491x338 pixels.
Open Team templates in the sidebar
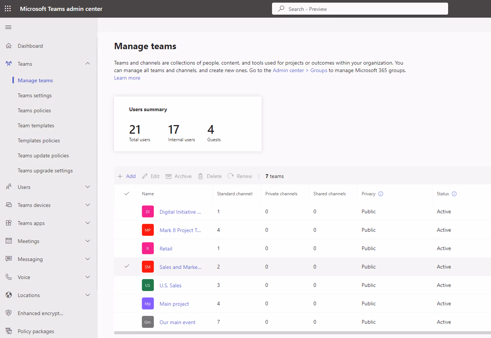36,125
